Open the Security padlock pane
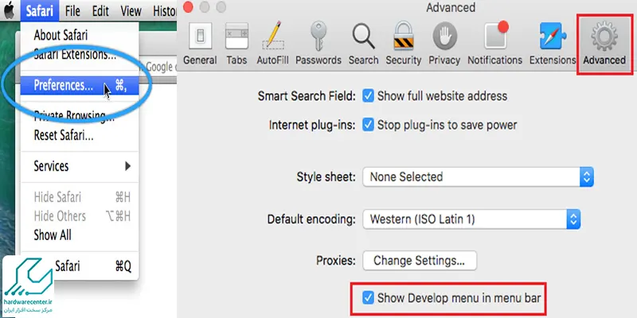This screenshot has width=637, height=318. pos(403,43)
